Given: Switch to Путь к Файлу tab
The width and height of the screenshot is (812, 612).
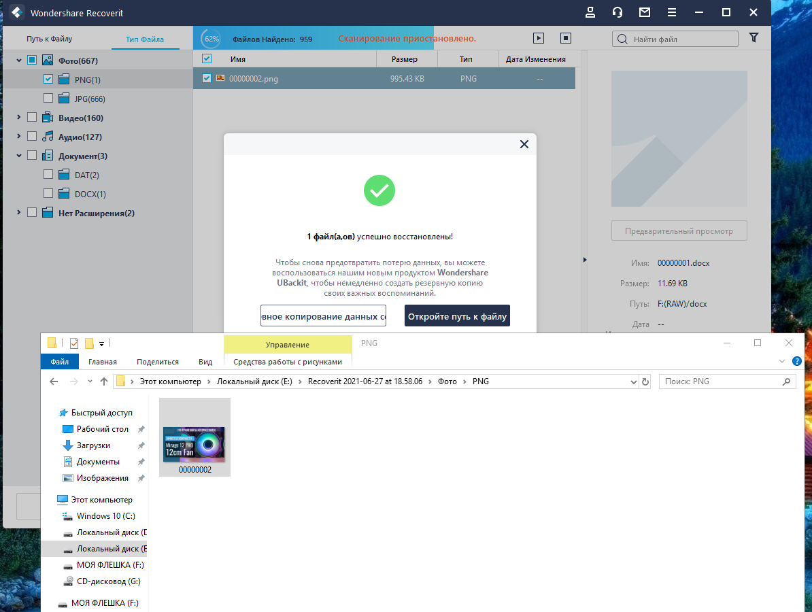Looking at the screenshot, I should point(50,39).
